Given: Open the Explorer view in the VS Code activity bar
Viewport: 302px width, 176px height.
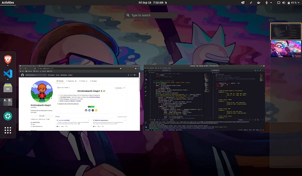Looking at the screenshot, I should pos(146,71).
